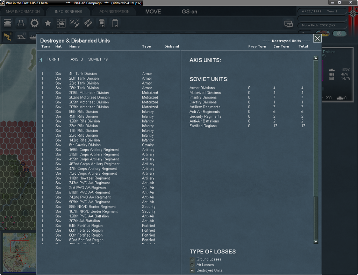The height and width of the screenshot is (275, 358).
Task: Click the star victory icon
Action: pyautogui.click(x=48, y=23)
